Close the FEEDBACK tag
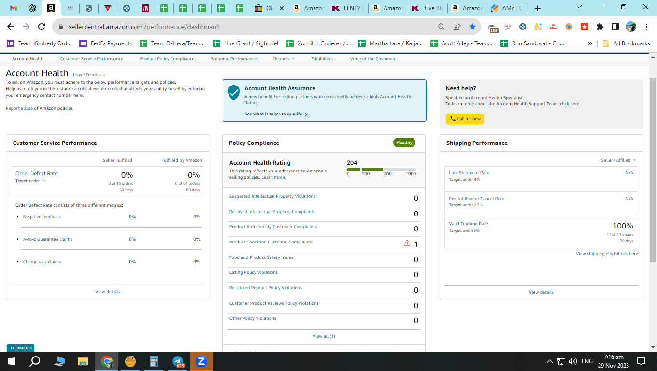The image size is (657, 371). tap(30, 348)
